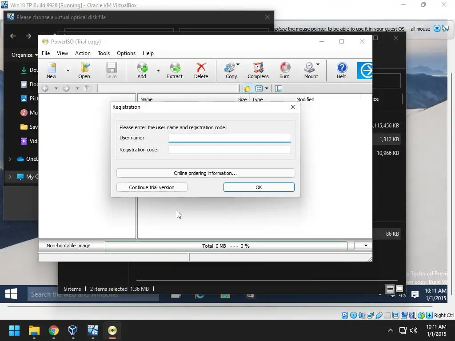Click the PowerISO icon on host taskbar

pyautogui.click(x=112, y=330)
